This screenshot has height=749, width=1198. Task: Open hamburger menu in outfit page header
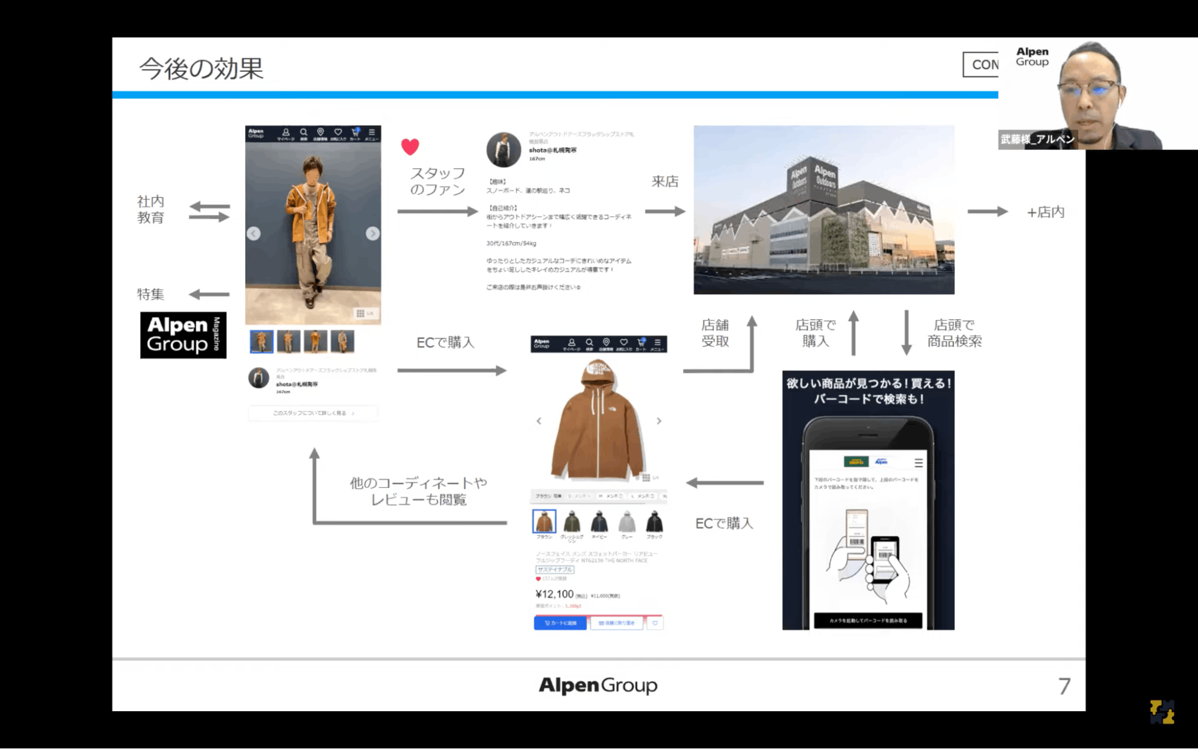point(372,134)
